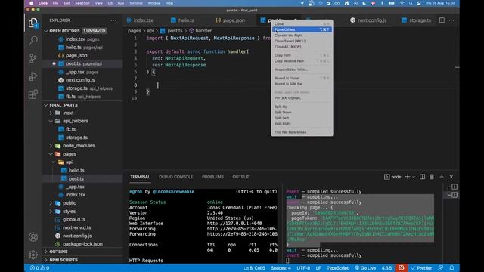Expand the node_modules folder

(51, 146)
